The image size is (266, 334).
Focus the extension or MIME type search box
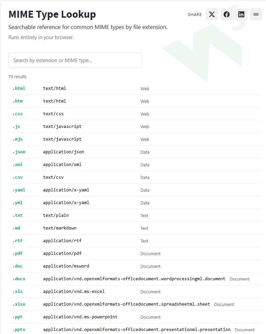(75, 60)
